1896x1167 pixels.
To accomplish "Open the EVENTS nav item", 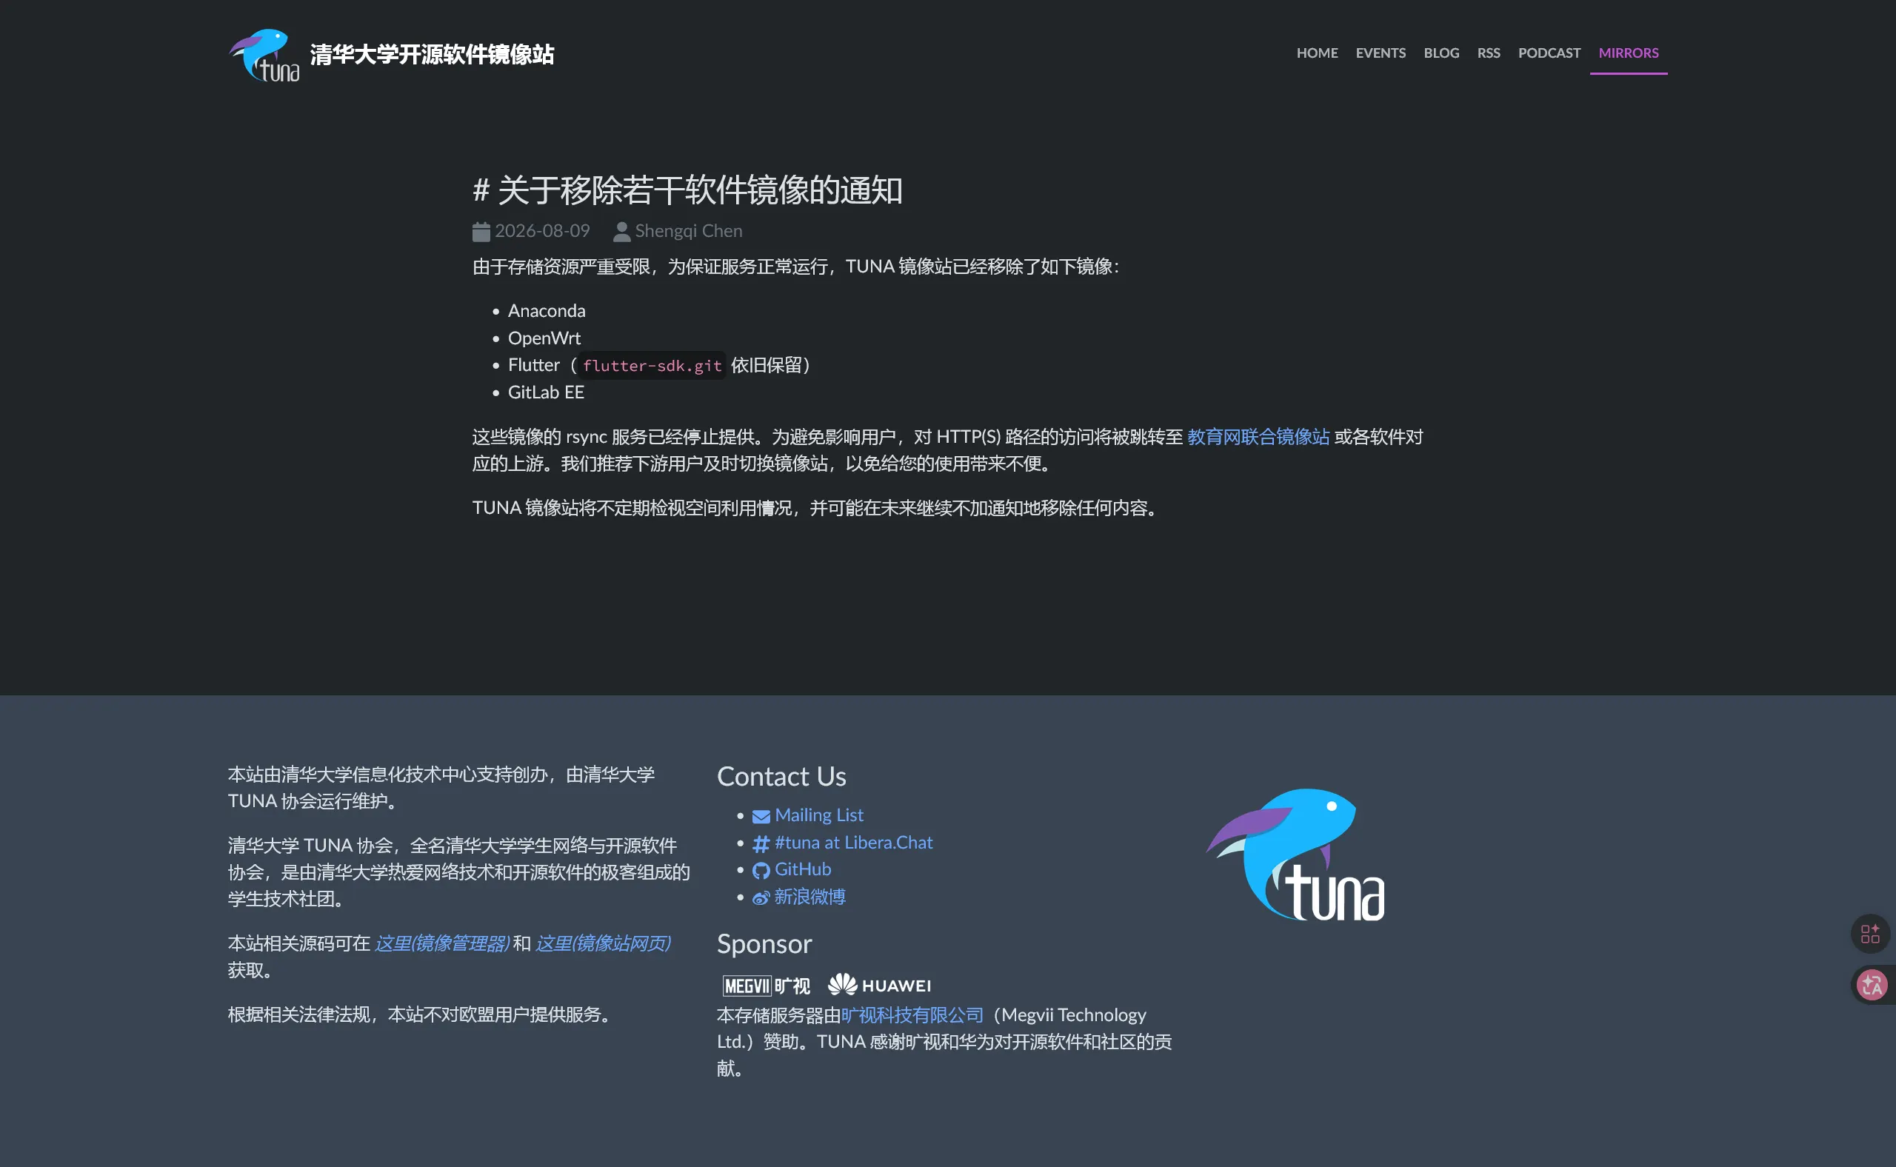I will pos(1381,53).
